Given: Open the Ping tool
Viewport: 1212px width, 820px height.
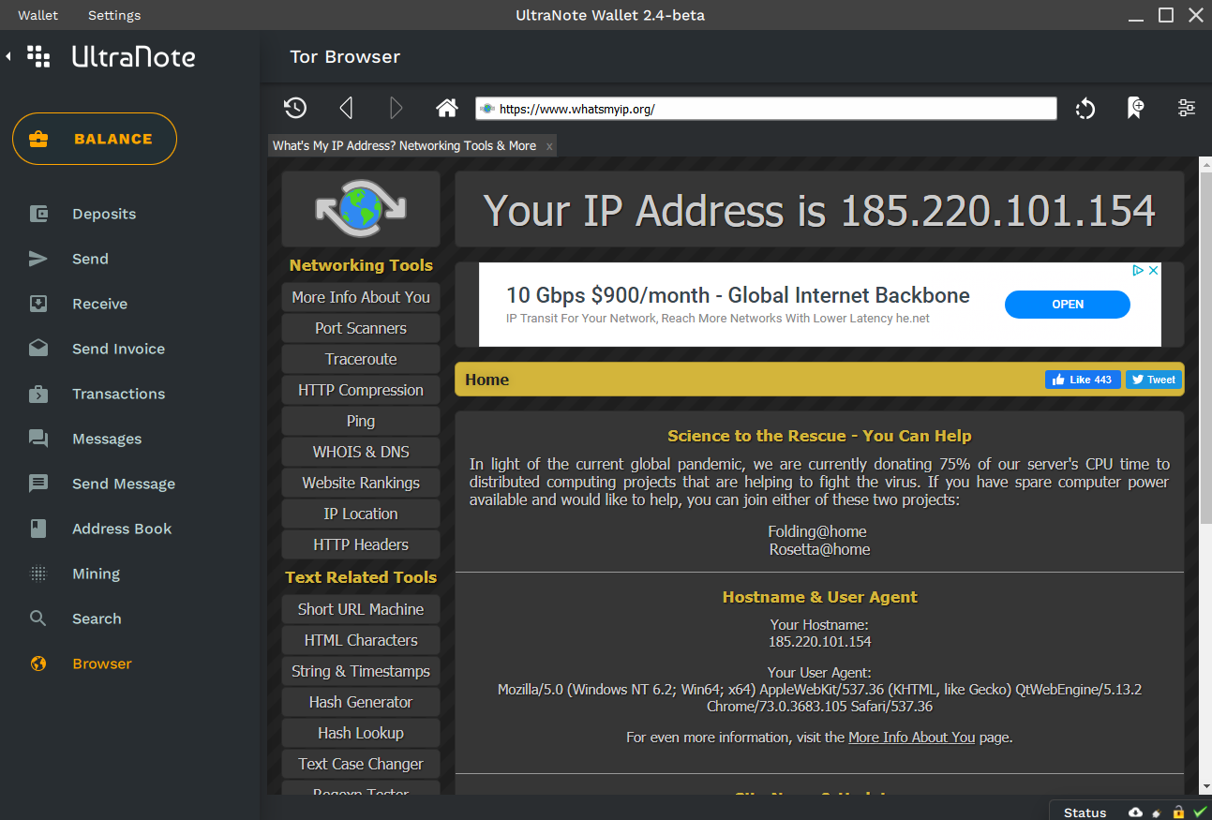Looking at the screenshot, I should (361, 421).
